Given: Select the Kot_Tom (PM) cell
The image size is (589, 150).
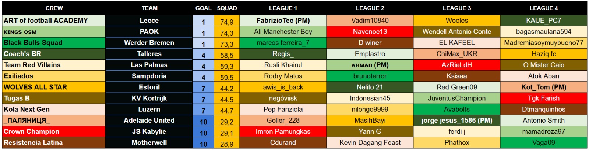Looking at the screenshot, I should click(543, 87).
